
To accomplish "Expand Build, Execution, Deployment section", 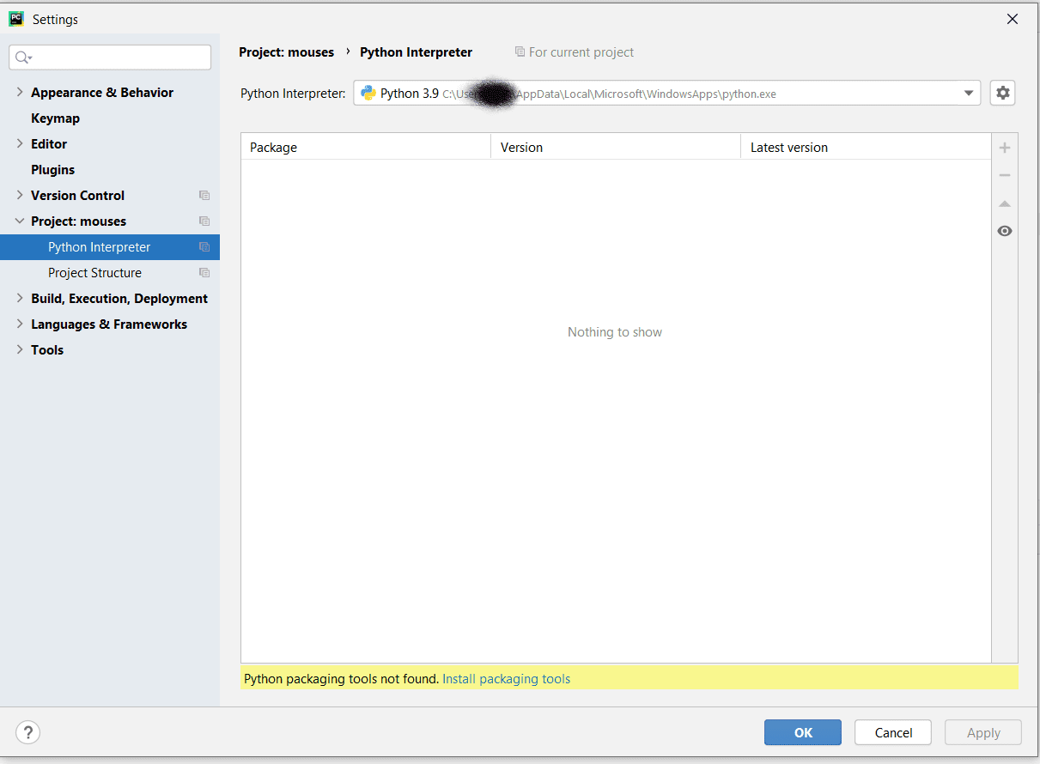I will tap(20, 298).
